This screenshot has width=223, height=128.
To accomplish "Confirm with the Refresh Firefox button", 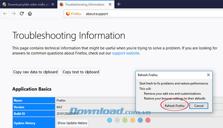I will click(x=175, y=106).
